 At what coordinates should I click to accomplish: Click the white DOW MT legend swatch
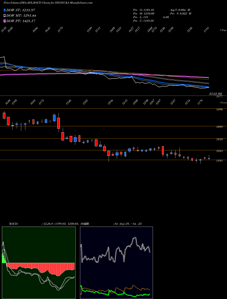[x=5, y=16]
